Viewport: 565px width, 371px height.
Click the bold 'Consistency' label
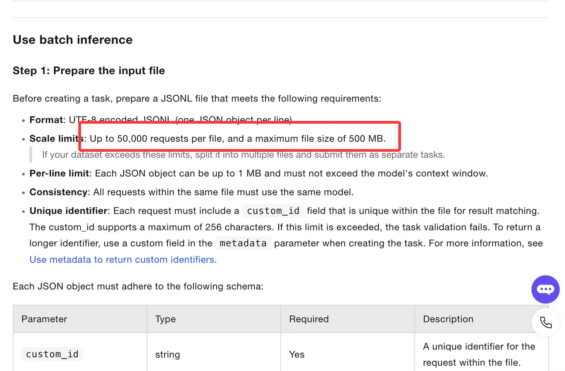[58, 192]
